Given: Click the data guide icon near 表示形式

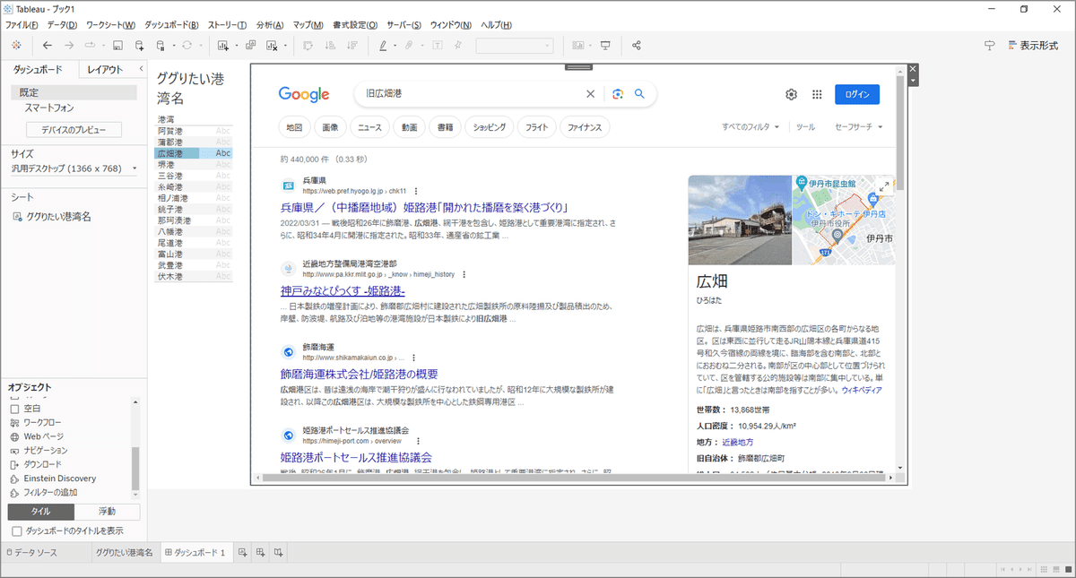Looking at the screenshot, I should point(990,45).
